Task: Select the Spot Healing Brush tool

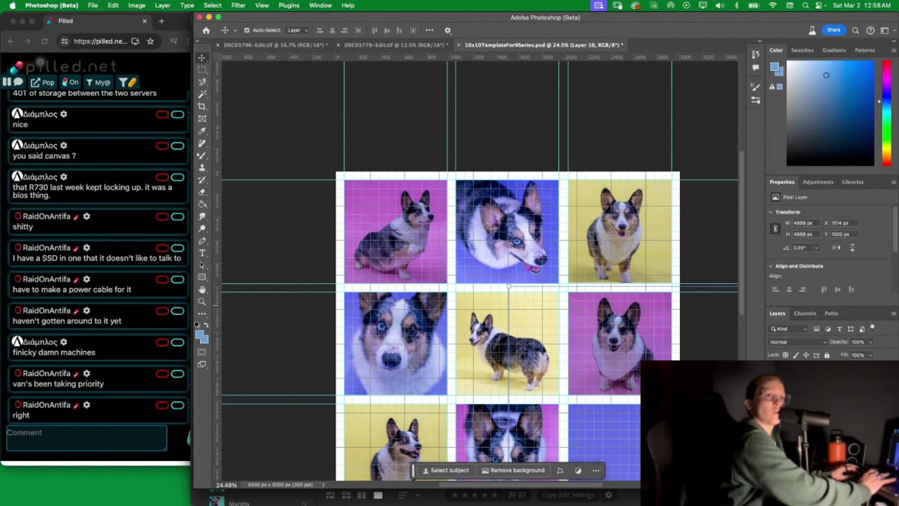Action: 202,143
